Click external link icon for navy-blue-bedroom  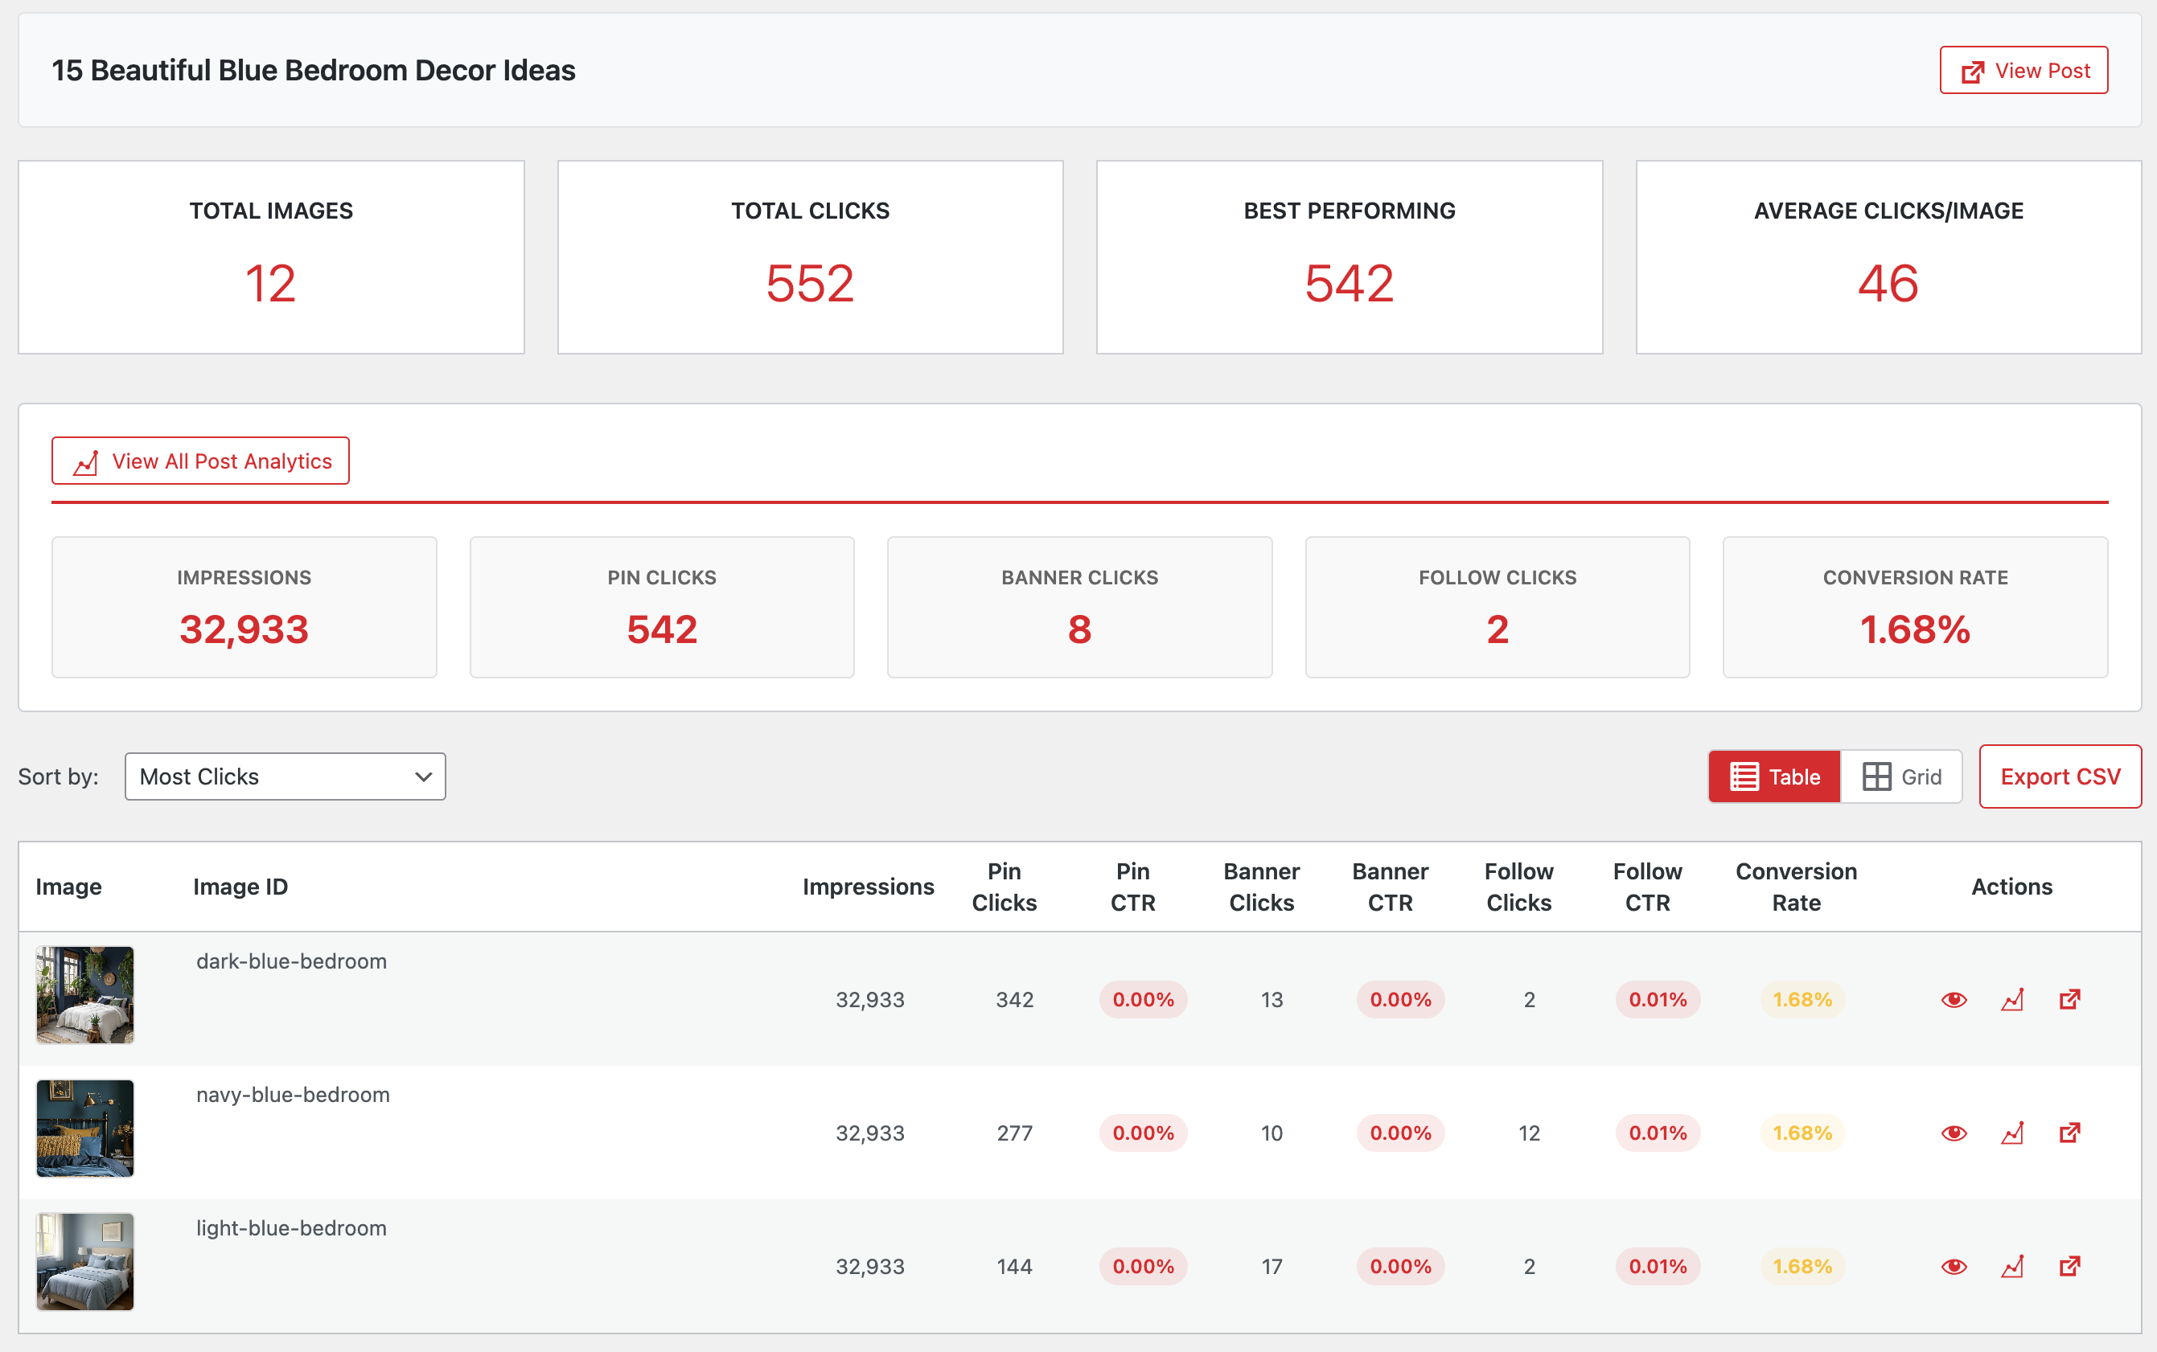pyautogui.click(x=2070, y=1132)
